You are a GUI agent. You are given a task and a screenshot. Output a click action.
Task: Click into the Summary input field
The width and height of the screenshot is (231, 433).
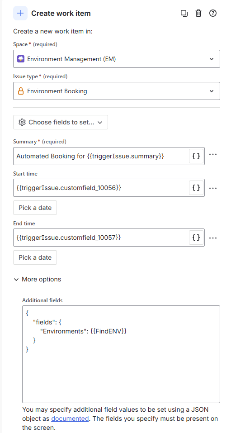(x=101, y=156)
